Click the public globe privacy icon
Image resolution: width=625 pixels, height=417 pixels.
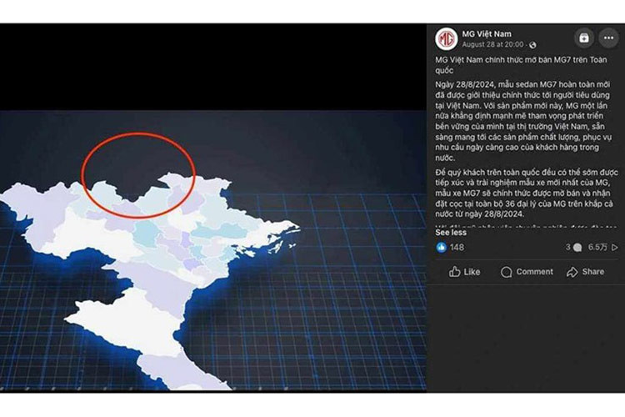click(x=532, y=45)
